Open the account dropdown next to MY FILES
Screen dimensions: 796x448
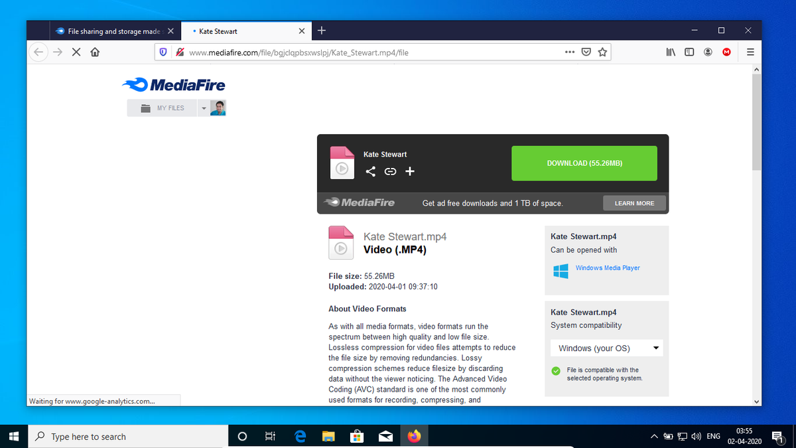[x=202, y=108]
